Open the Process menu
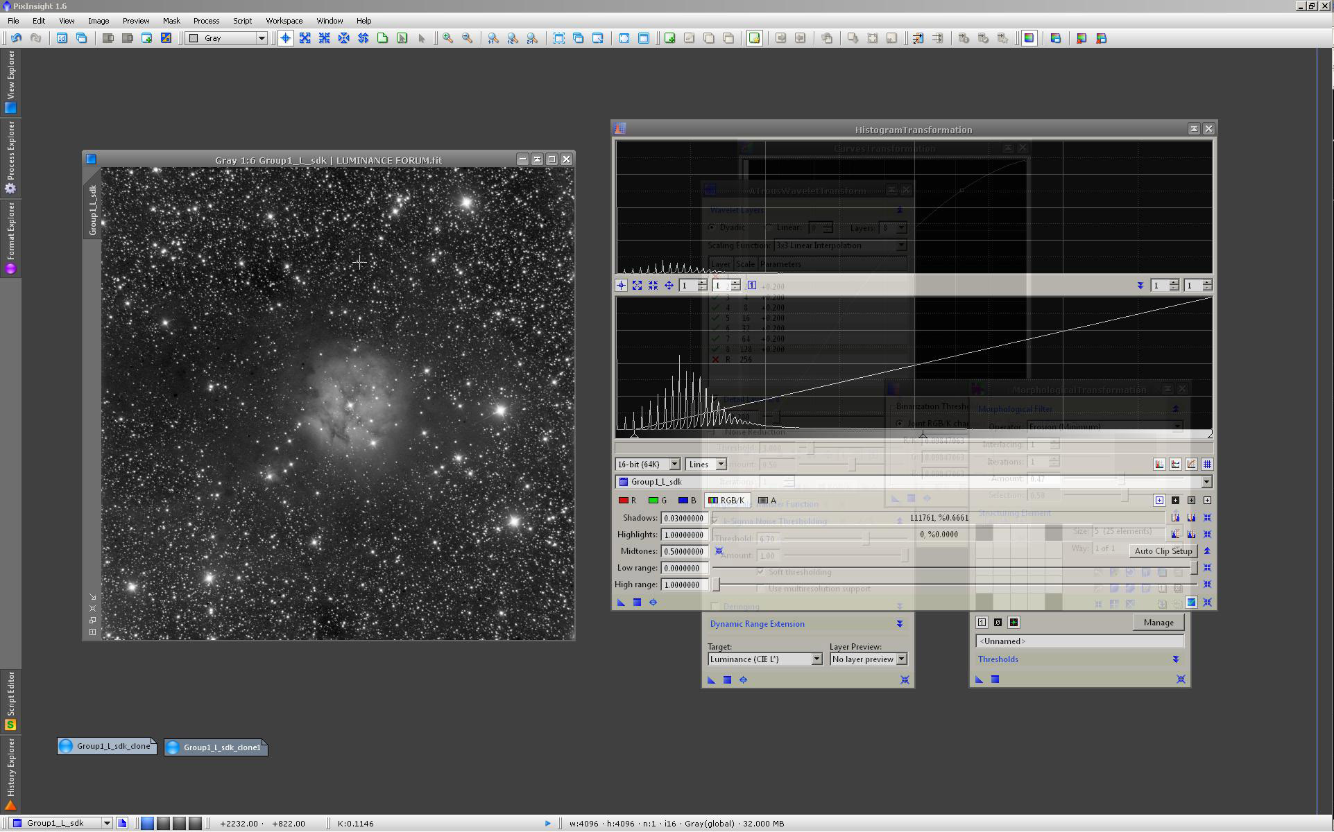 coord(206,21)
